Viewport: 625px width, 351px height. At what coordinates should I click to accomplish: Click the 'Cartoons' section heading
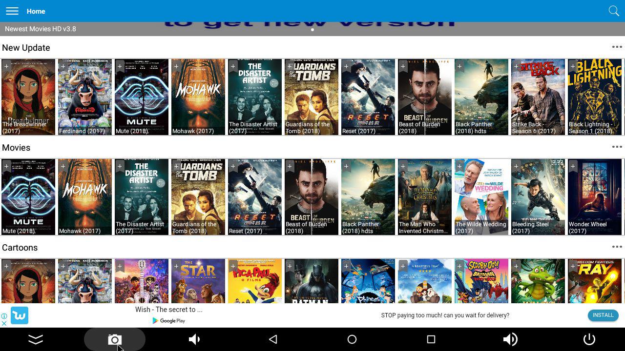pyautogui.click(x=20, y=248)
